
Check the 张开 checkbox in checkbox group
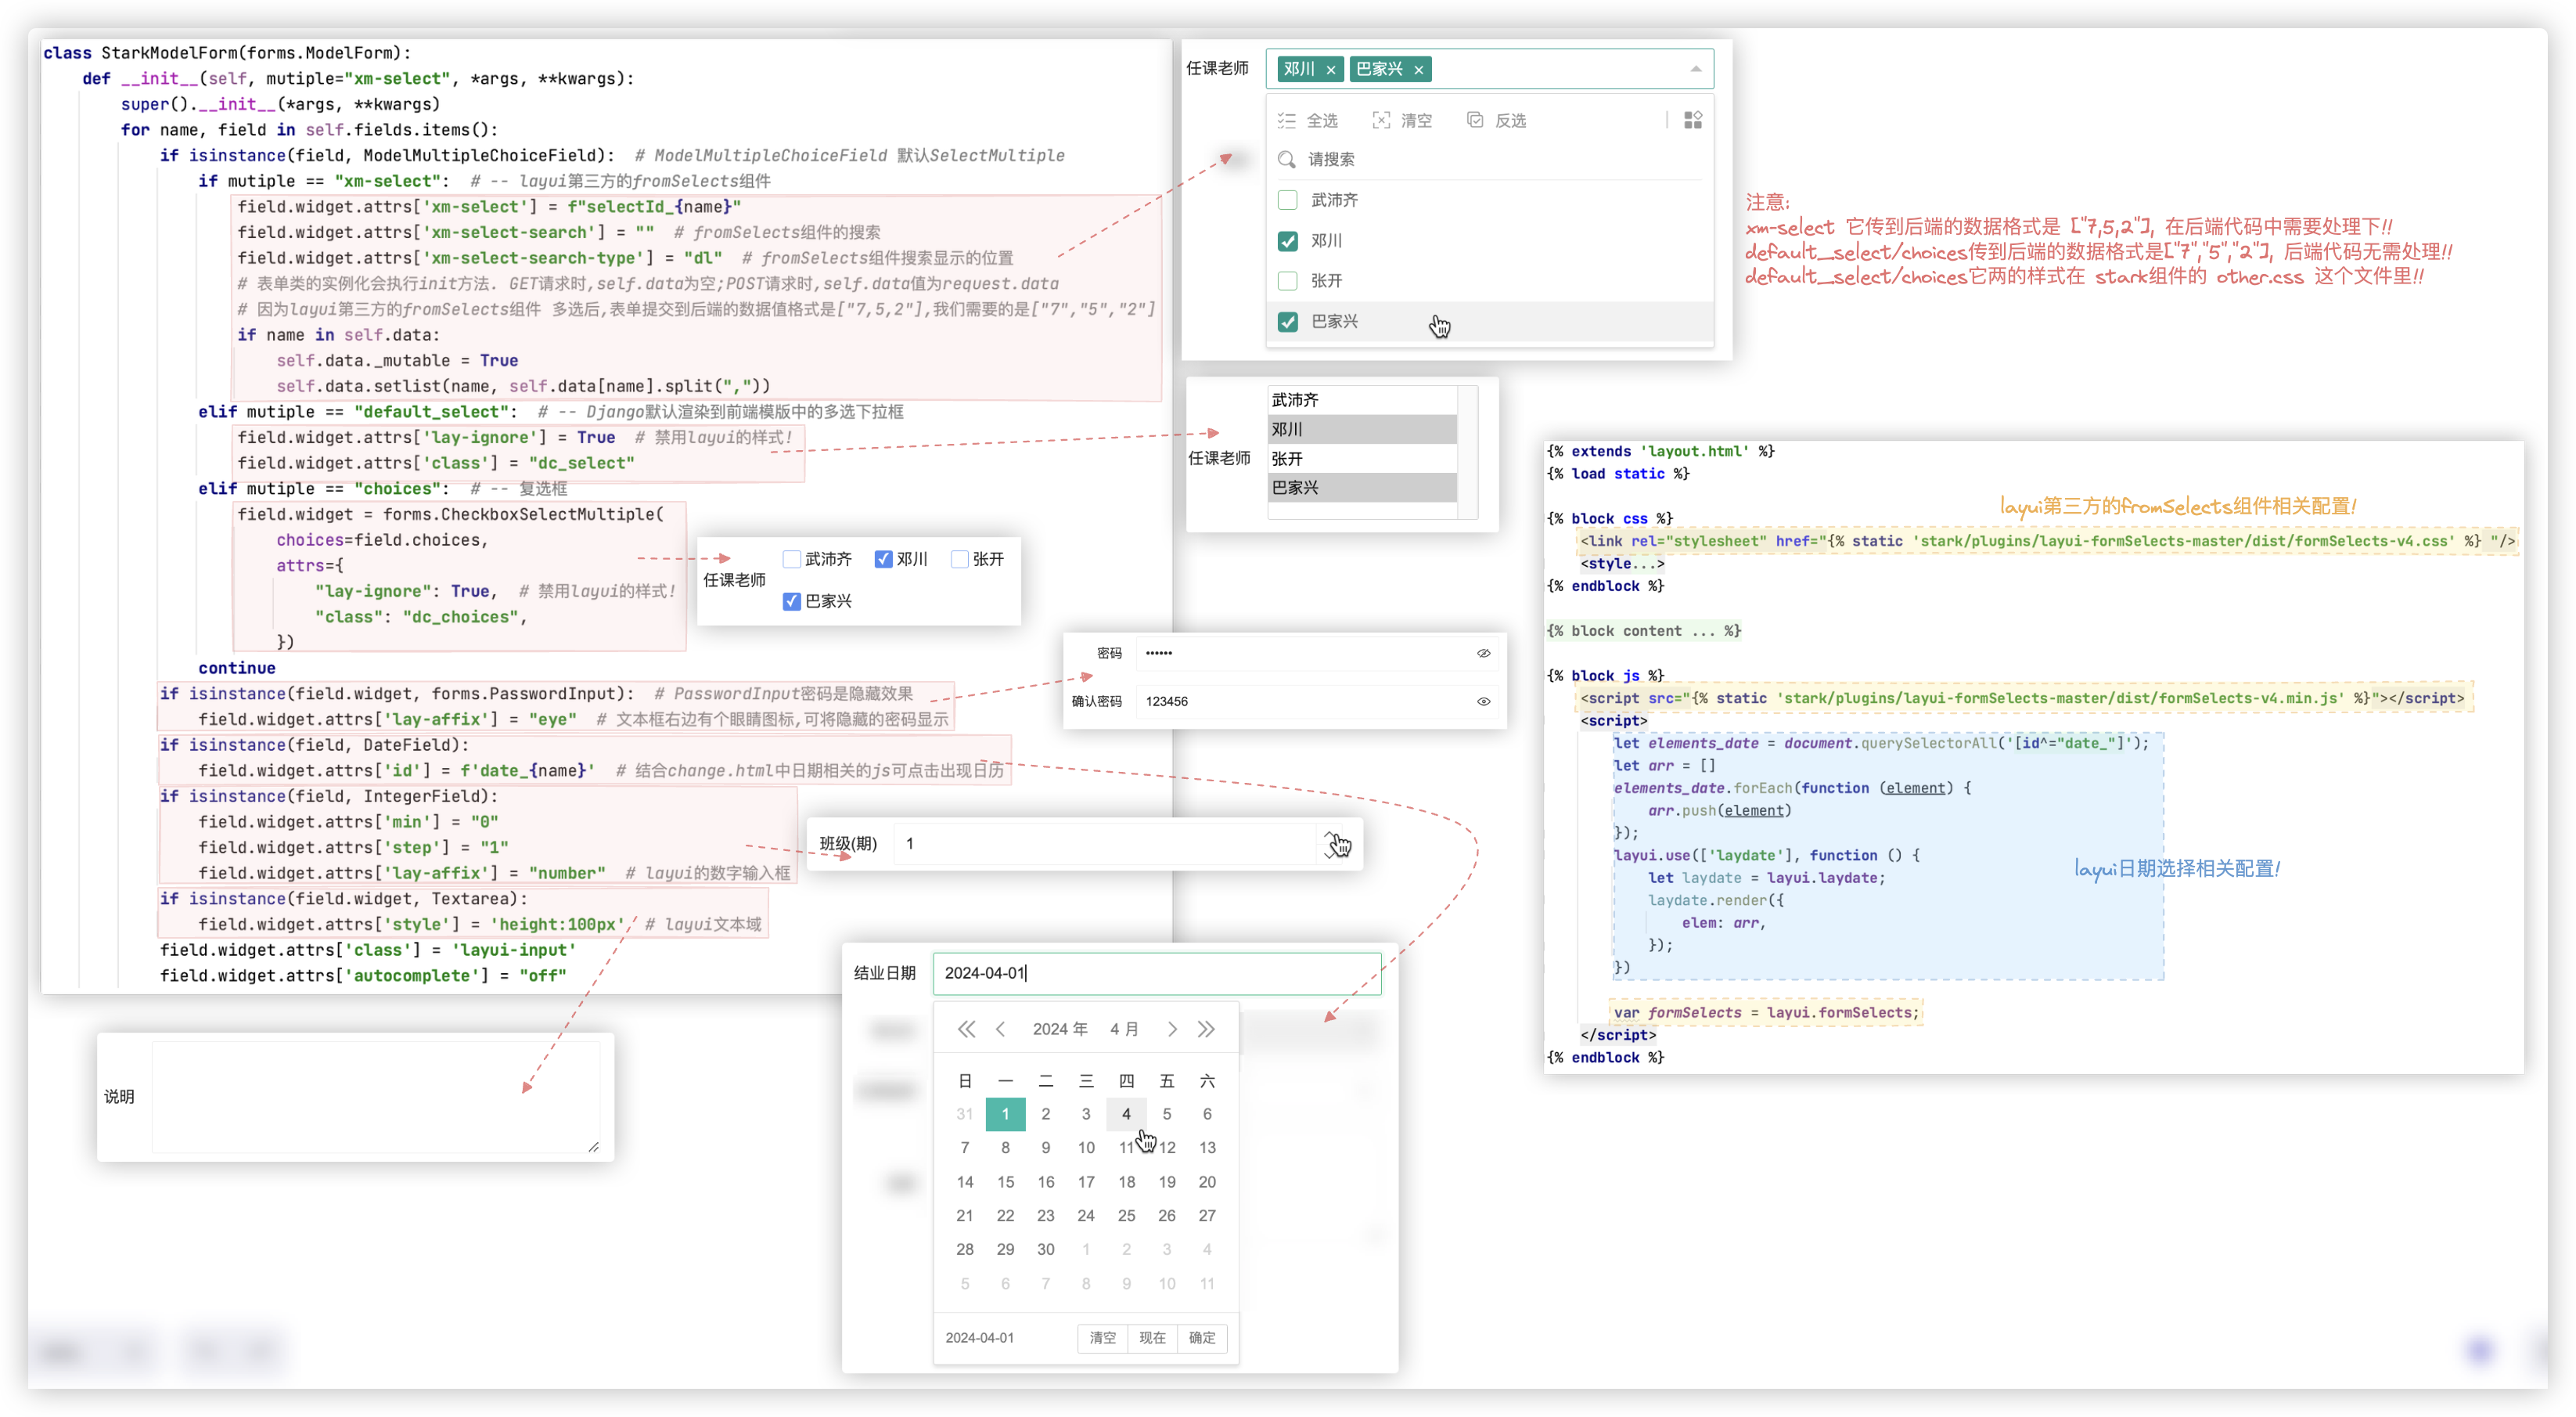click(x=960, y=560)
